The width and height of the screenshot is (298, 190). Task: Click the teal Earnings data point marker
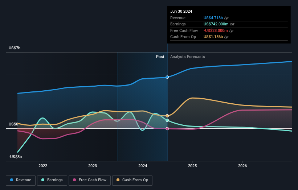pyautogui.click(x=167, y=120)
